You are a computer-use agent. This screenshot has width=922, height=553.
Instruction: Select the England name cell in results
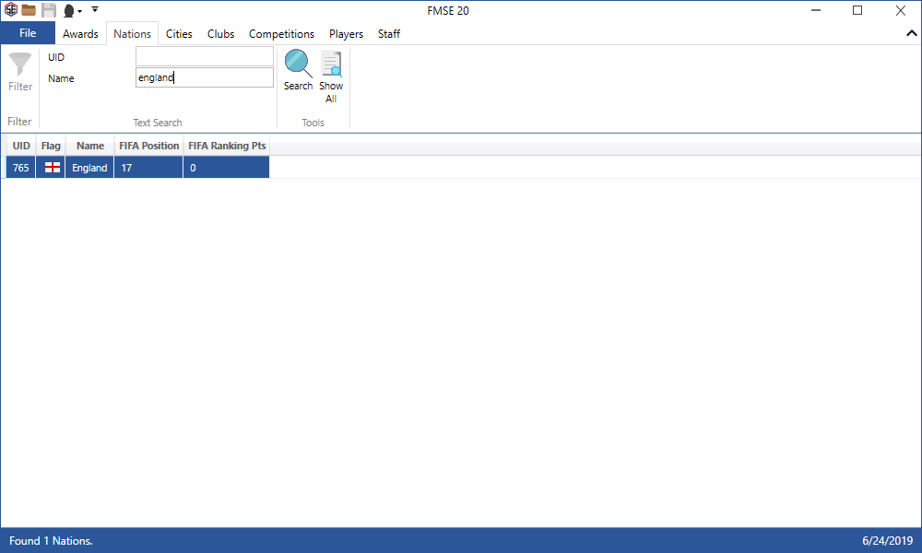click(x=89, y=168)
